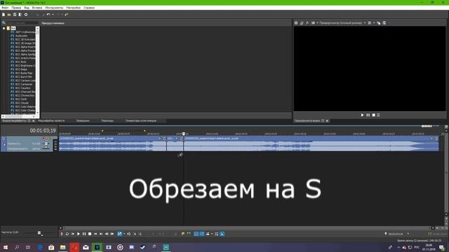Open the overlays dropdown arrow in preview
This screenshot has width=449, height=252.
tap(374, 23)
